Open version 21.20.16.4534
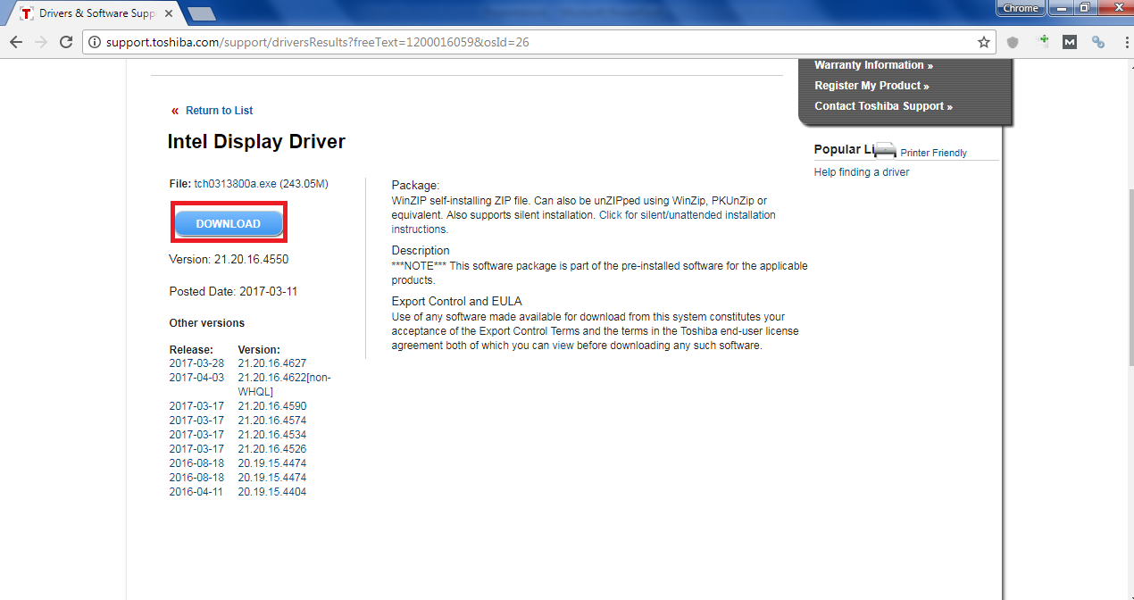 (272, 435)
